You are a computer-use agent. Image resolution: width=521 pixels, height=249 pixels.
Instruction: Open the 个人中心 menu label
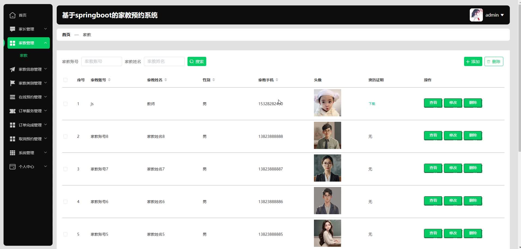[26, 167]
